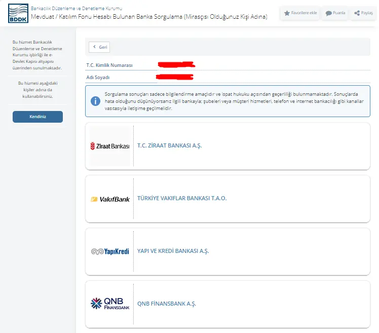Click the YapıKredi logo
The height and width of the screenshot is (333, 379).
(110, 251)
